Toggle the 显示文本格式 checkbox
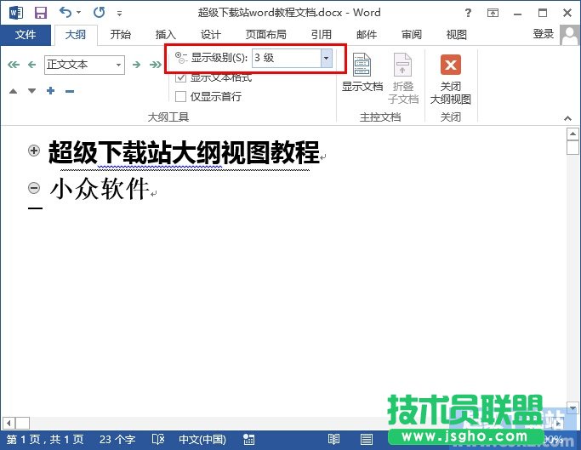This screenshot has width=581, height=450. coord(180,77)
